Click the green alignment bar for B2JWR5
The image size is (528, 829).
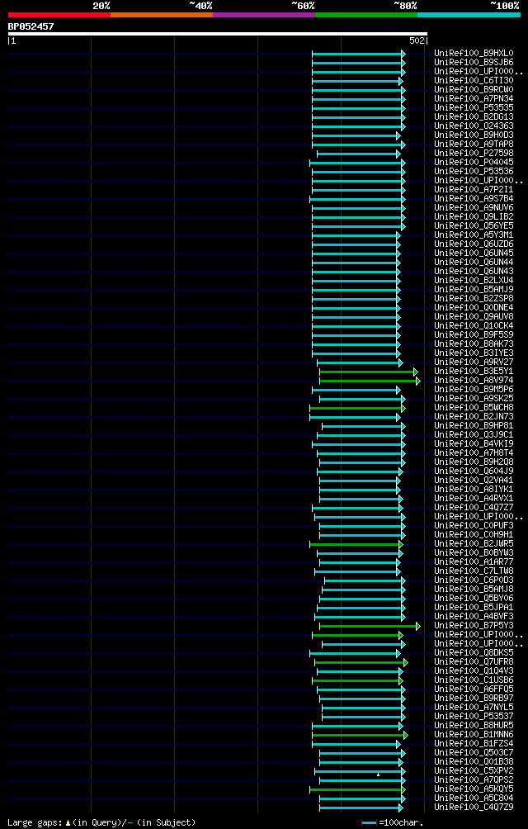point(356,544)
